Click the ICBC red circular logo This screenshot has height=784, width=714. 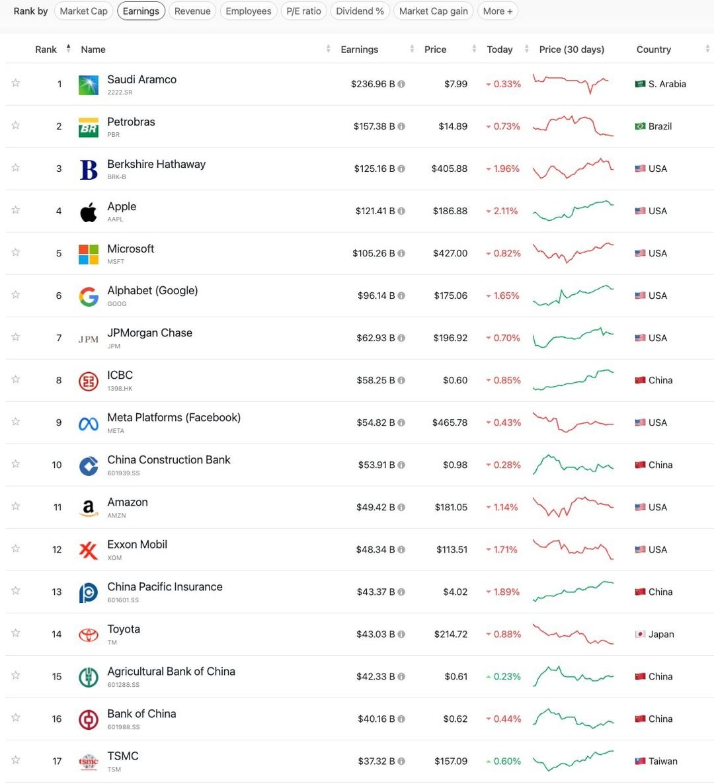click(89, 381)
